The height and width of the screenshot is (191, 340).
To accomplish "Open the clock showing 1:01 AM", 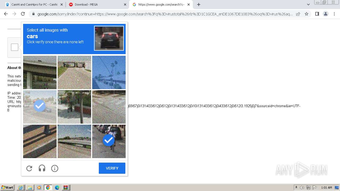I will point(326,188).
